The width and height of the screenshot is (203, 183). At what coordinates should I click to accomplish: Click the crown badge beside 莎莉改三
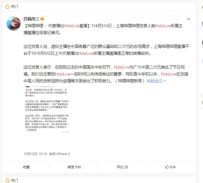point(42,19)
